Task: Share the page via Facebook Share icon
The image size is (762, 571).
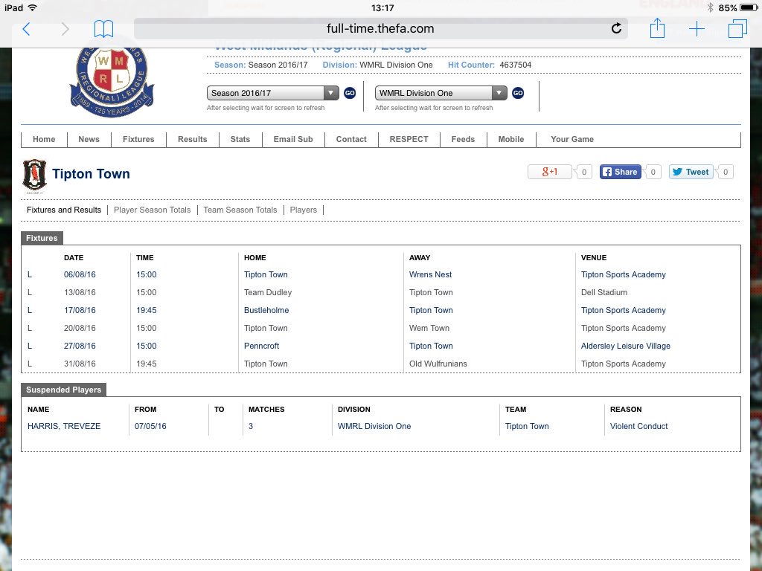Action: pyautogui.click(x=620, y=172)
